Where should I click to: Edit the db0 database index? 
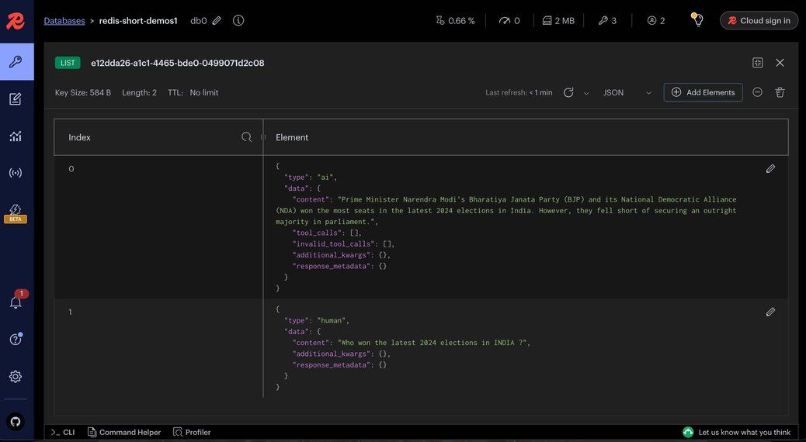(217, 21)
